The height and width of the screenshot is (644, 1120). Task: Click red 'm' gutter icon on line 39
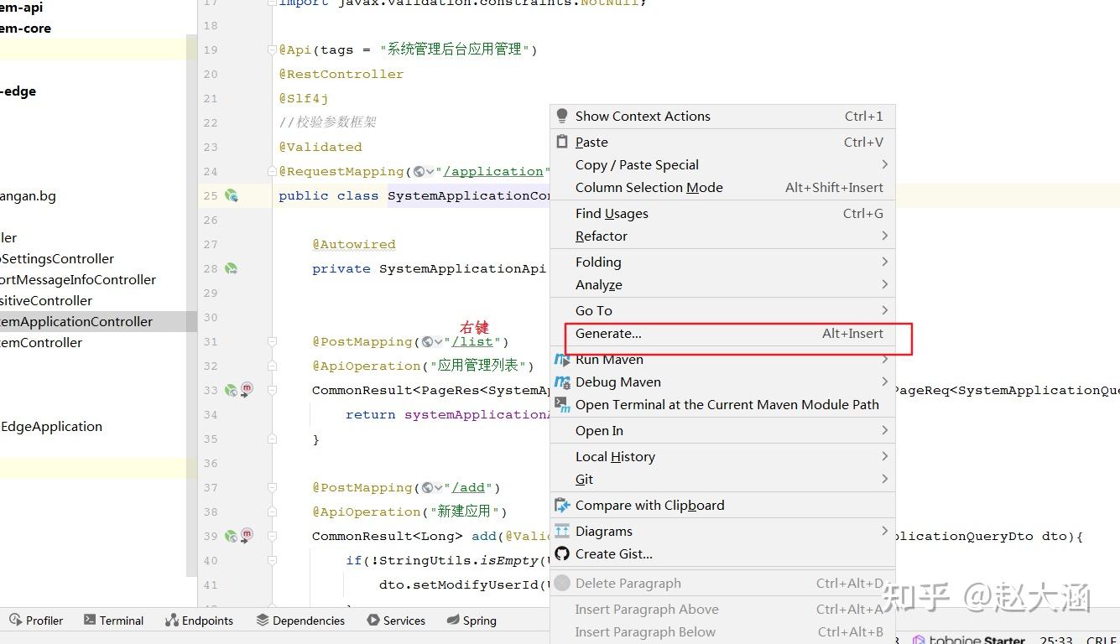pyautogui.click(x=247, y=535)
